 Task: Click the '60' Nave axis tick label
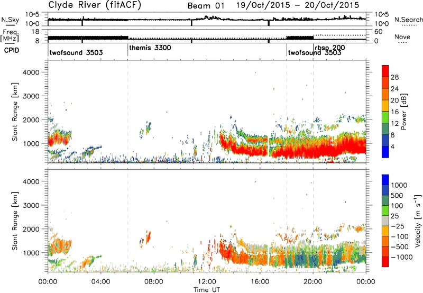[379, 32]
